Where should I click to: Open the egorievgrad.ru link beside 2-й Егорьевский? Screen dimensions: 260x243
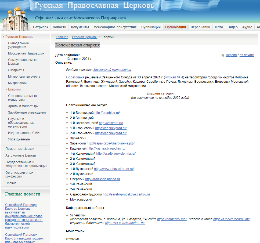click(x=111, y=133)
